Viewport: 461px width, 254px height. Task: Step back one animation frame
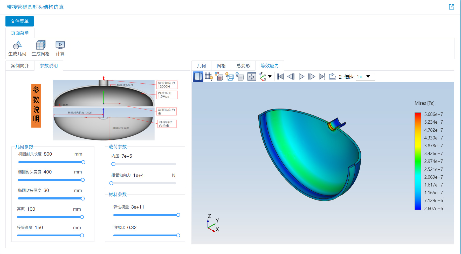291,77
